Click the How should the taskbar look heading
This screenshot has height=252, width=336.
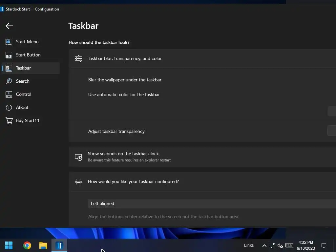[x=99, y=42]
